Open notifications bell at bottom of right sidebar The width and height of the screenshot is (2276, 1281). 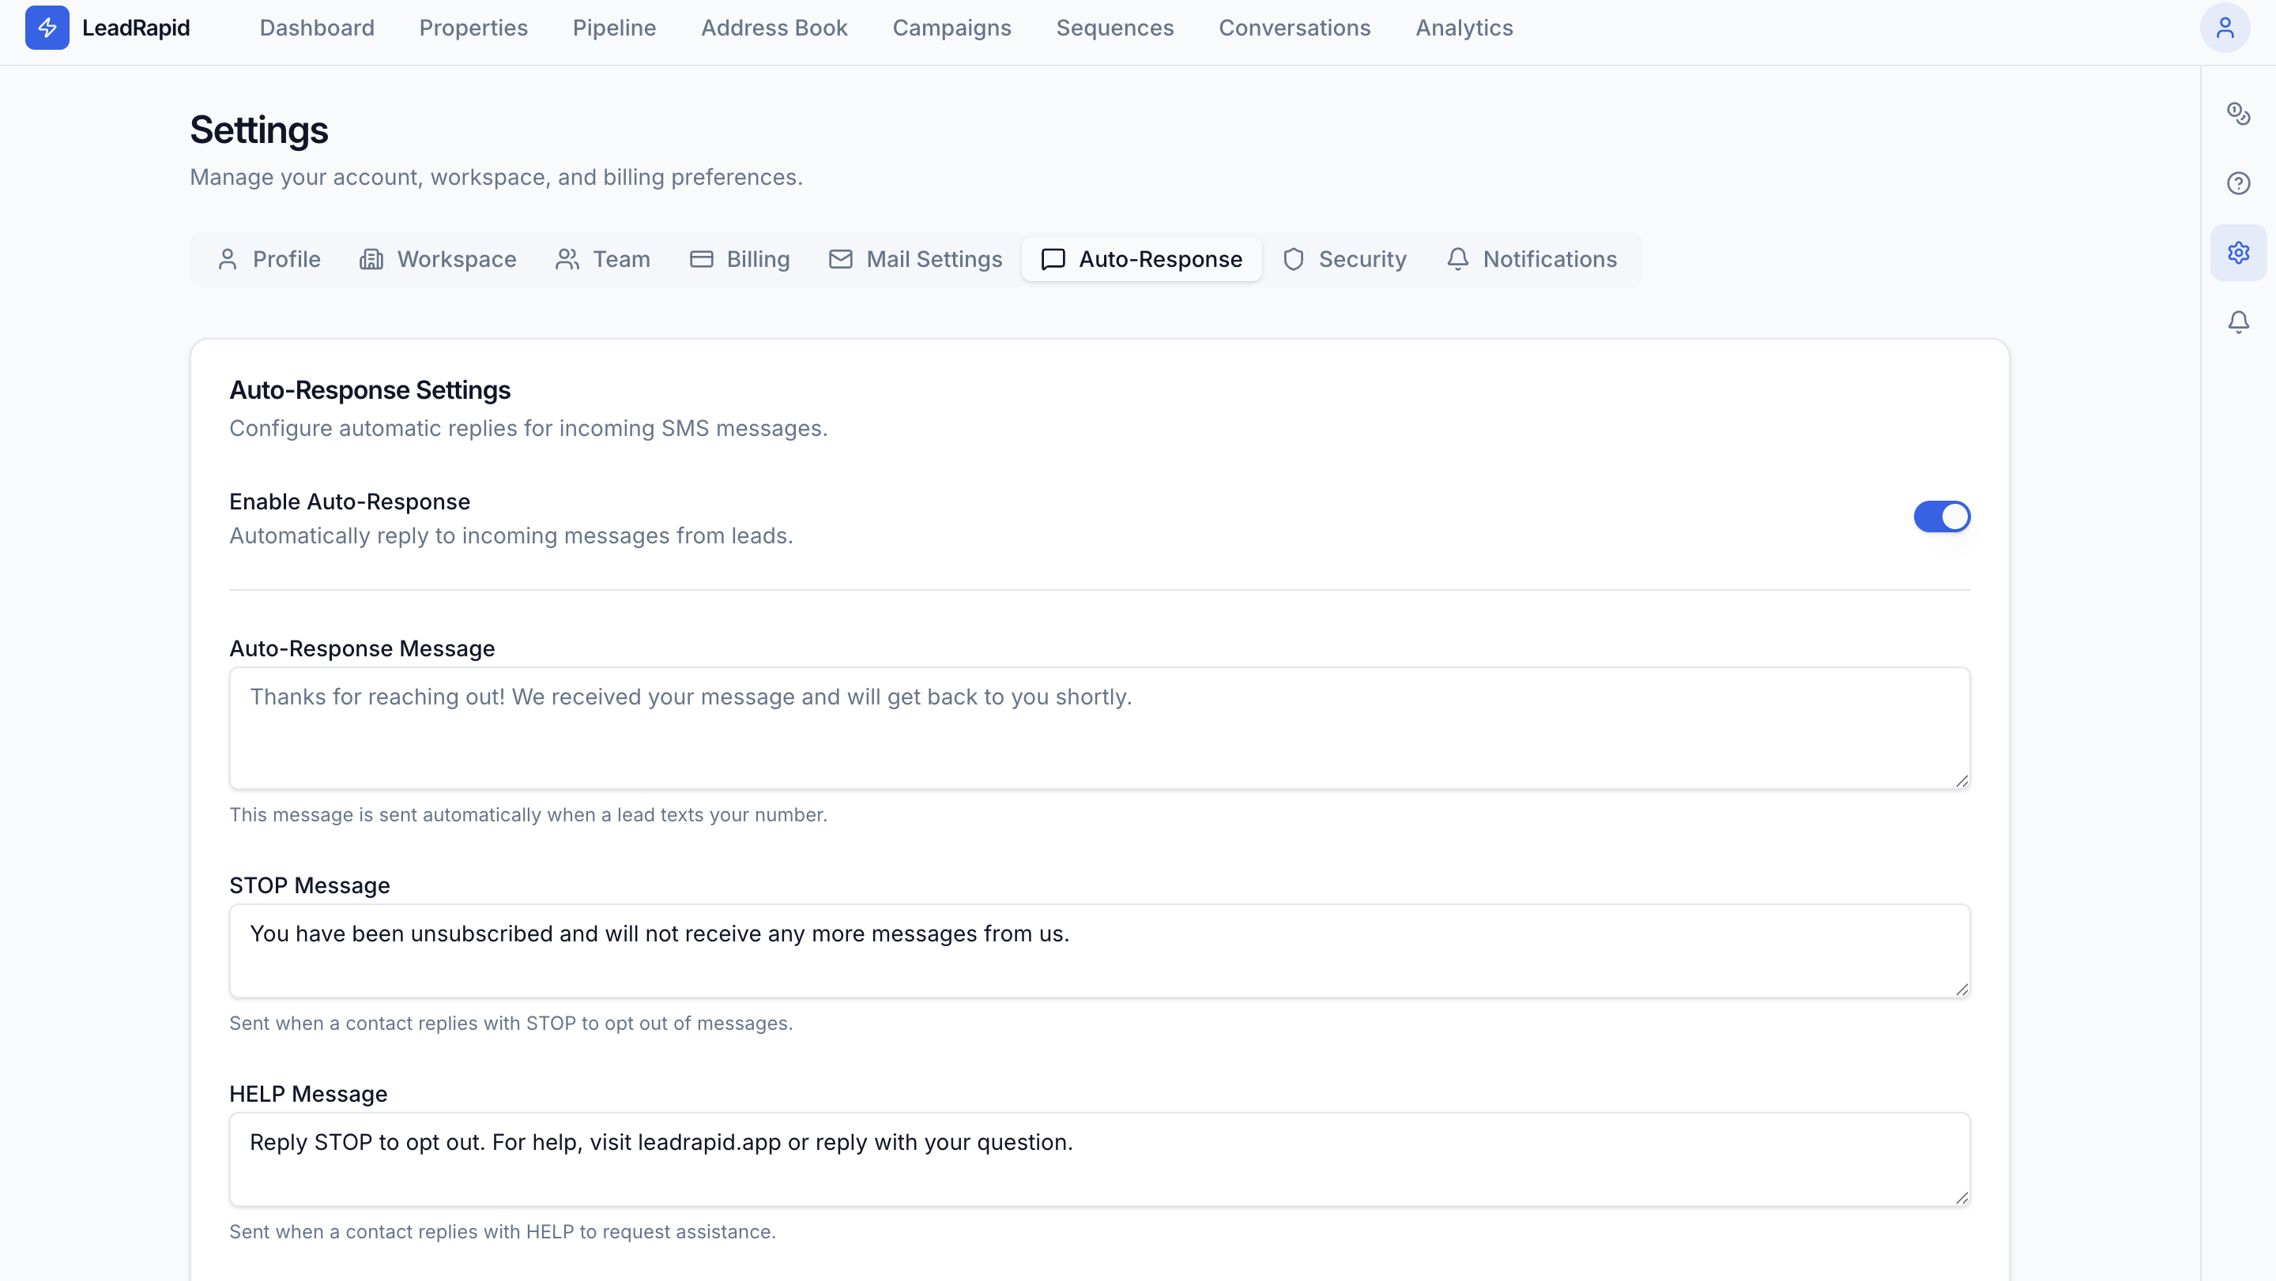(2239, 321)
